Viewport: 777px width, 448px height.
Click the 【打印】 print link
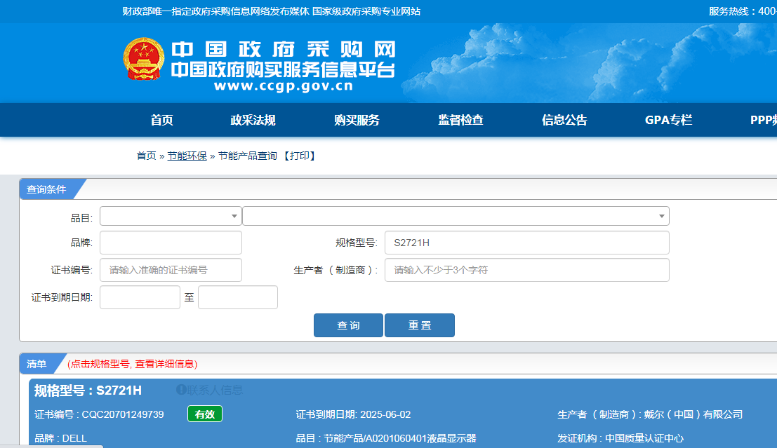click(300, 156)
